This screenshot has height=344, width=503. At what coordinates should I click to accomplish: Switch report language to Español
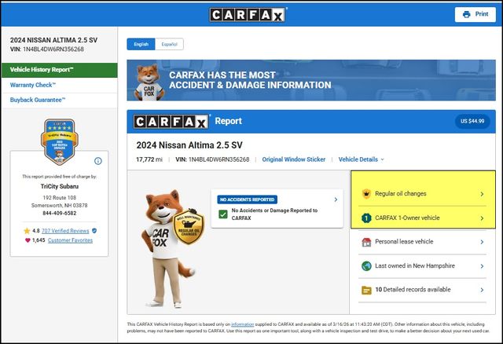168,45
